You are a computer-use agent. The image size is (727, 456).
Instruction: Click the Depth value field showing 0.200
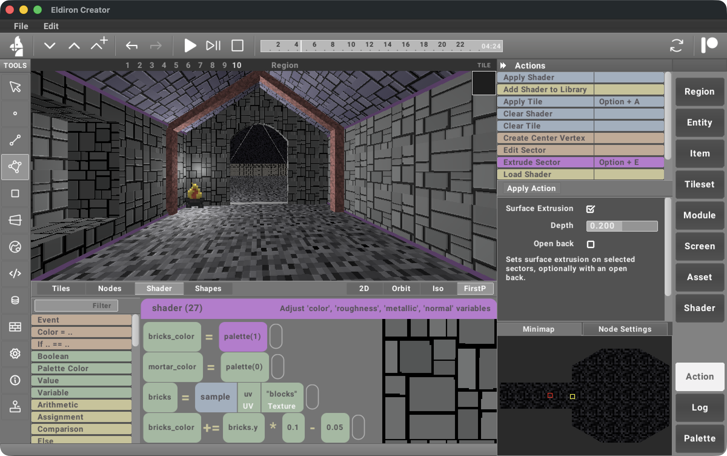click(x=622, y=226)
